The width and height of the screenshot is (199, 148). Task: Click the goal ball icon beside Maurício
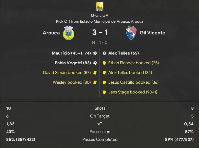click(95, 53)
